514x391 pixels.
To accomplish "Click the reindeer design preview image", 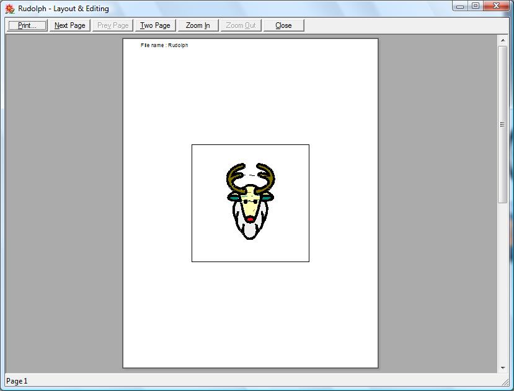I will pyautogui.click(x=250, y=202).
